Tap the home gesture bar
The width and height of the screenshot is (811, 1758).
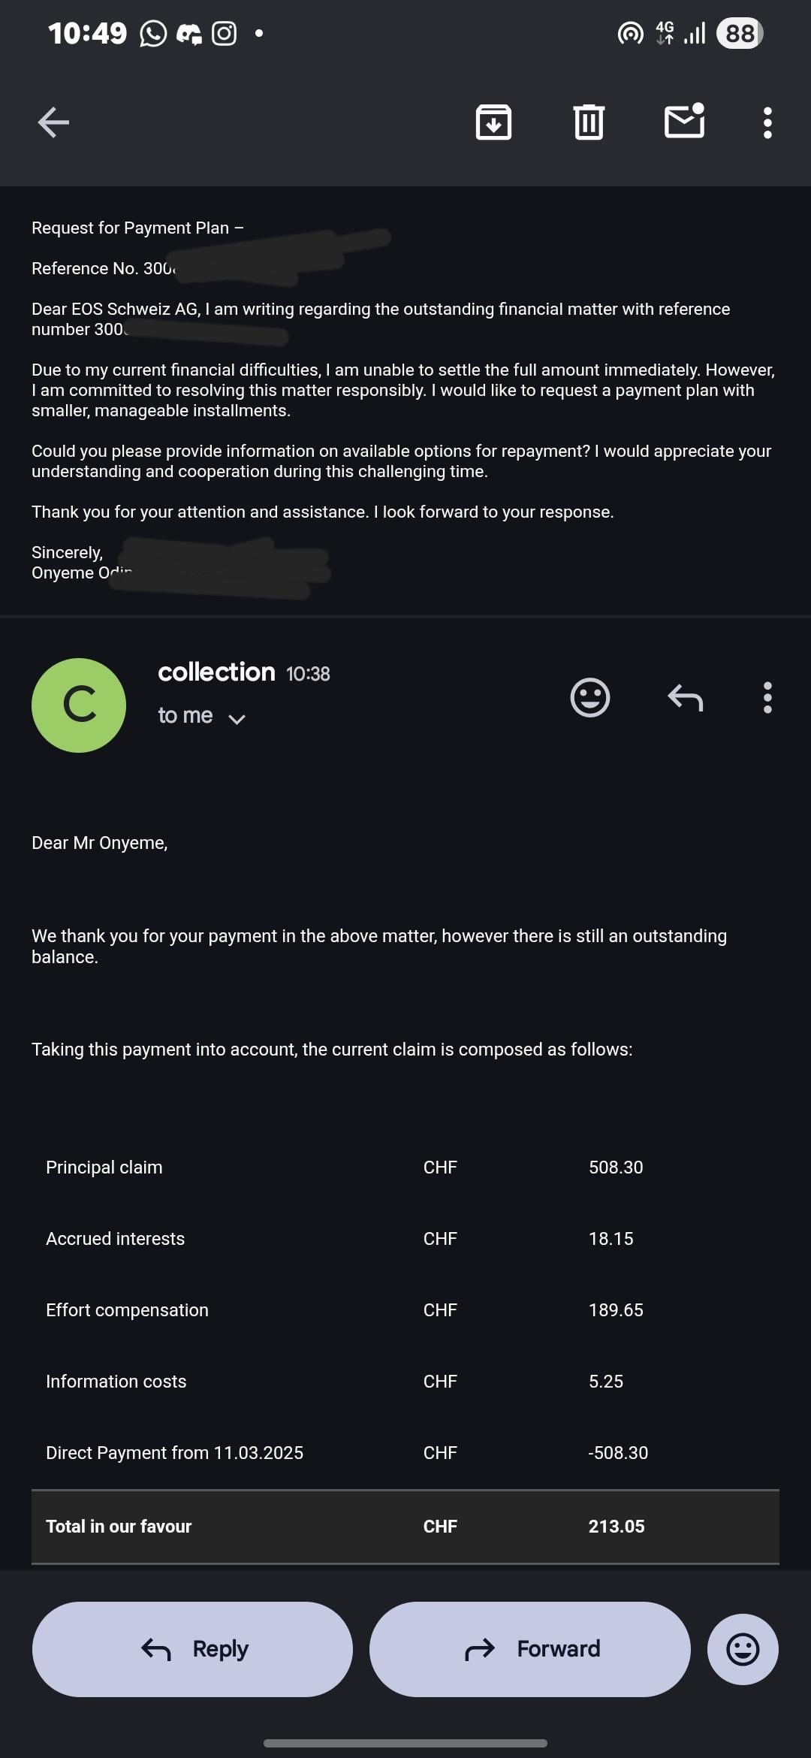[x=405, y=1742]
